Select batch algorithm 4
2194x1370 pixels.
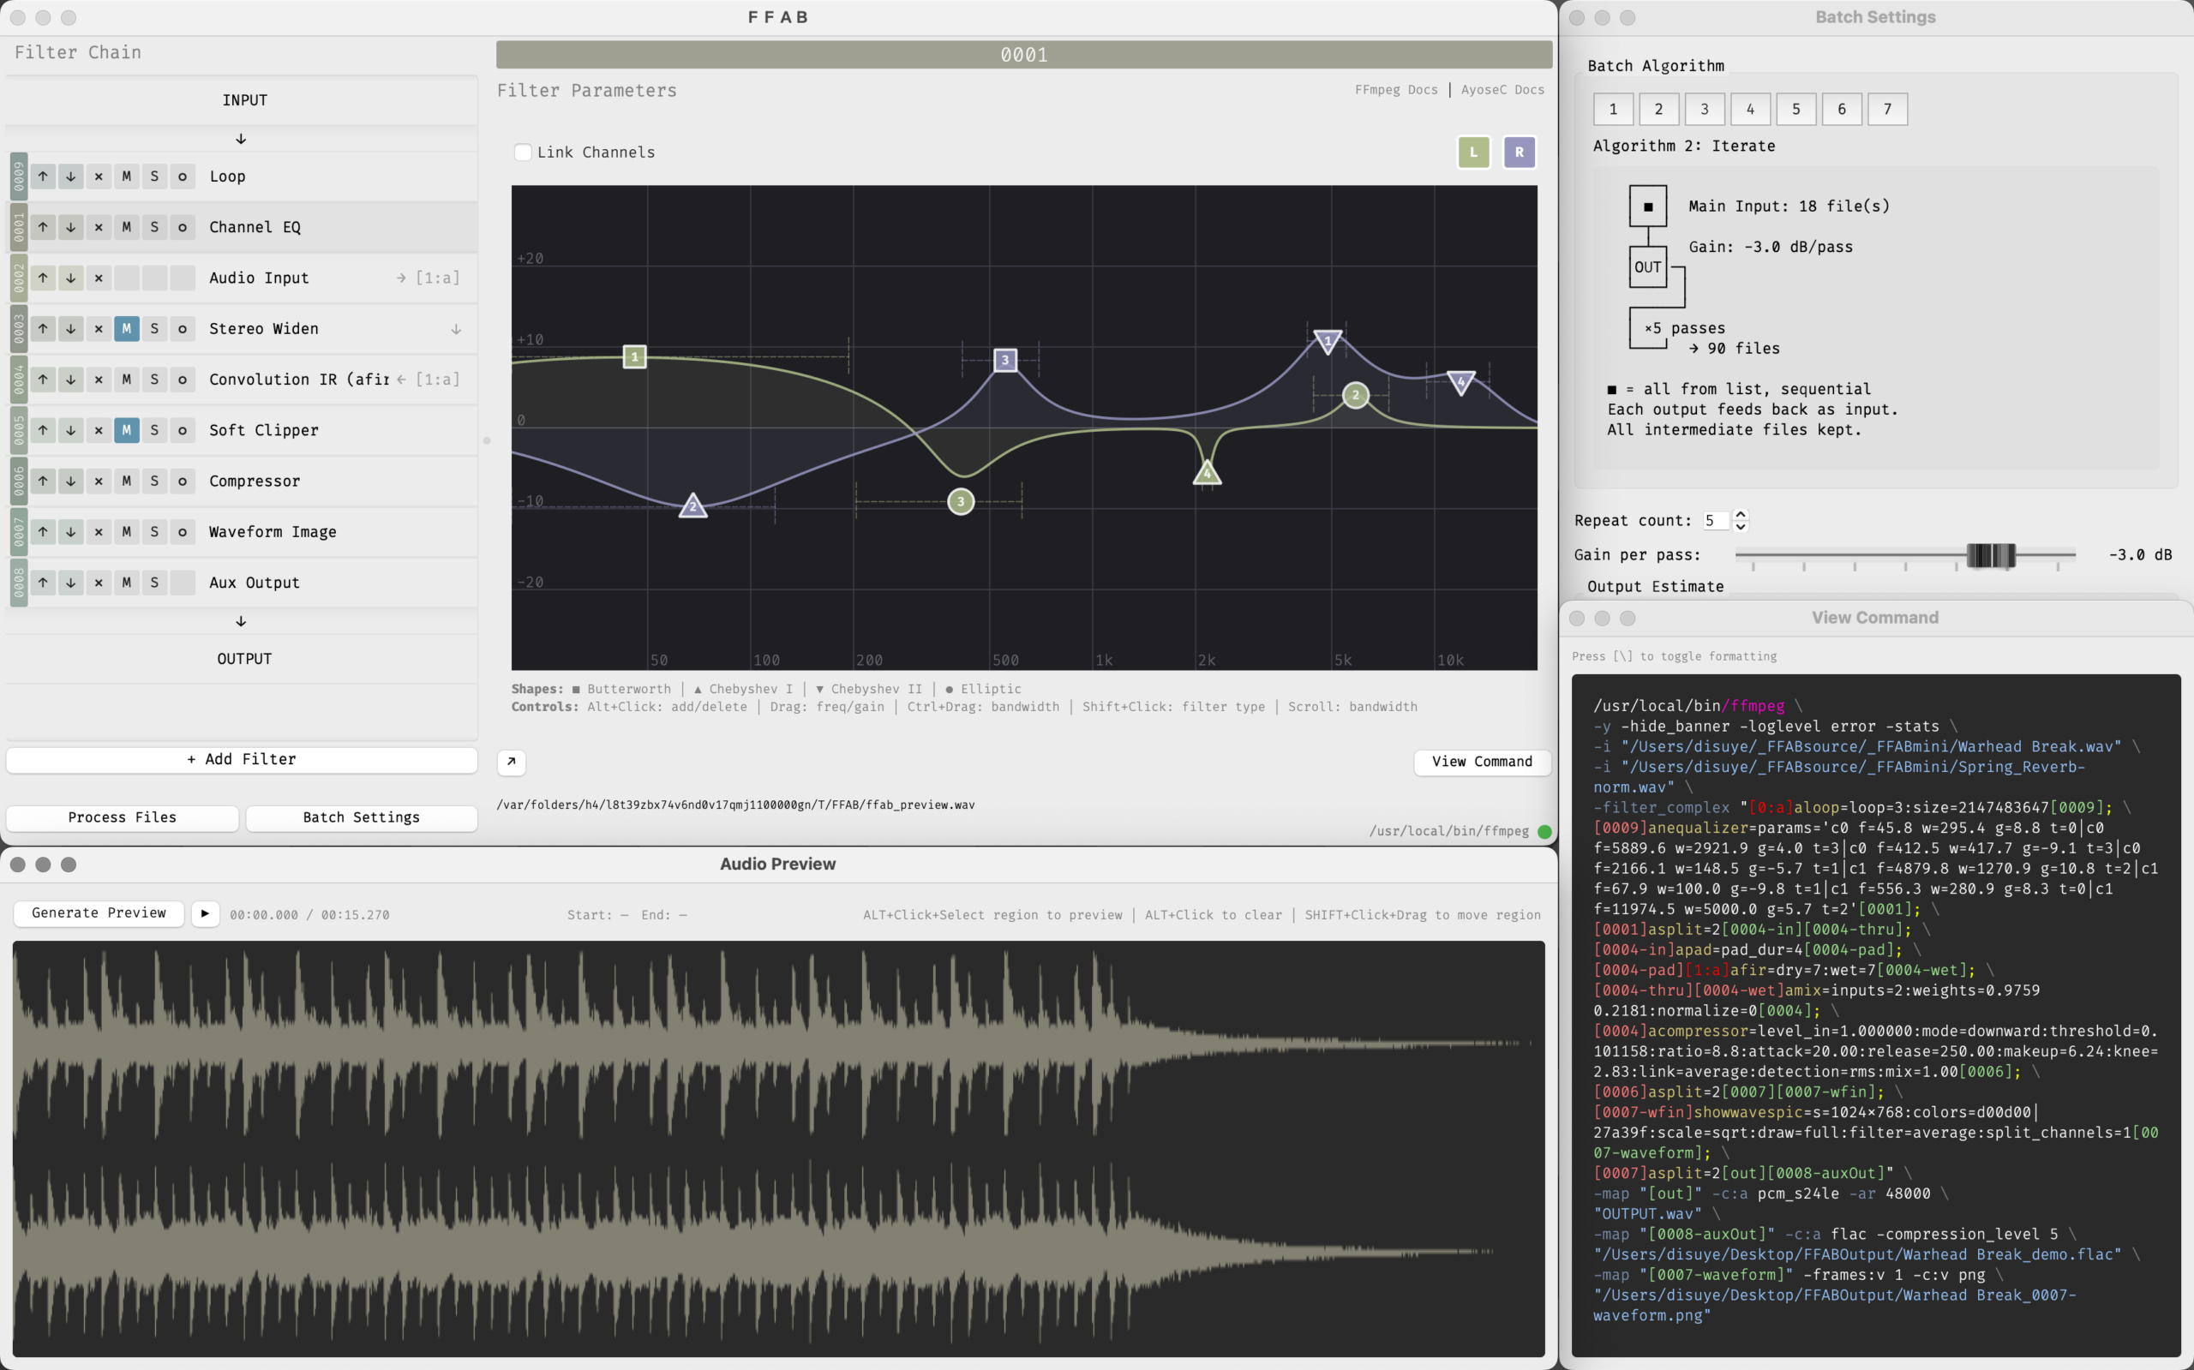coord(1750,110)
